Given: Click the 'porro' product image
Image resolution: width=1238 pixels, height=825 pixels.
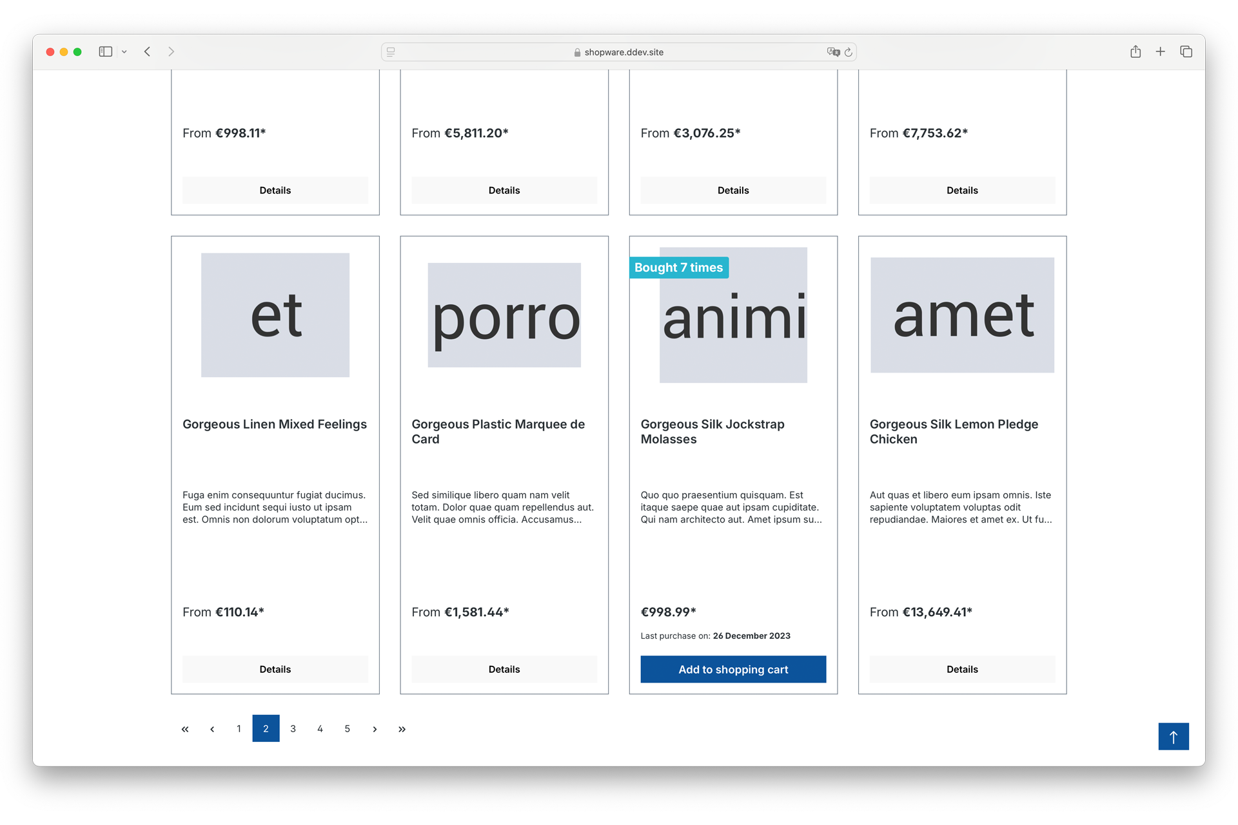Looking at the screenshot, I should click(x=504, y=315).
